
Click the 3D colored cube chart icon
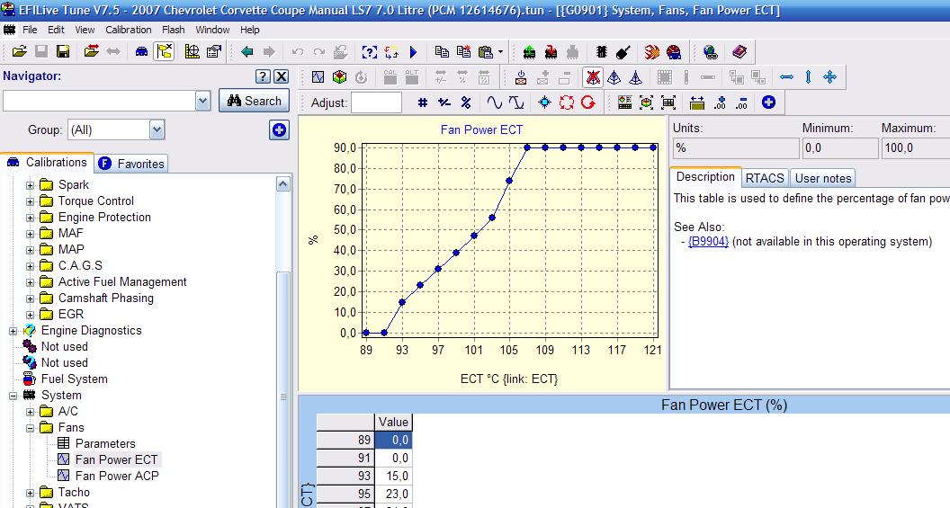click(x=339, y=77)
